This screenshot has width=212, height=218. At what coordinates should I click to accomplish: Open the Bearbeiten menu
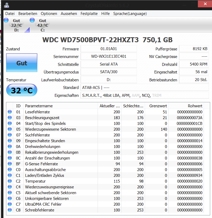[28, 14]
